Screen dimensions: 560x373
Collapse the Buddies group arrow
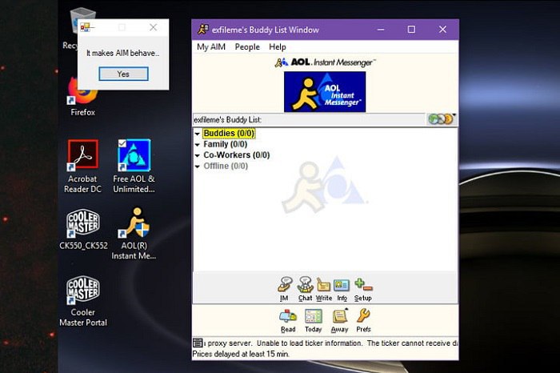[x=197, y=134]
